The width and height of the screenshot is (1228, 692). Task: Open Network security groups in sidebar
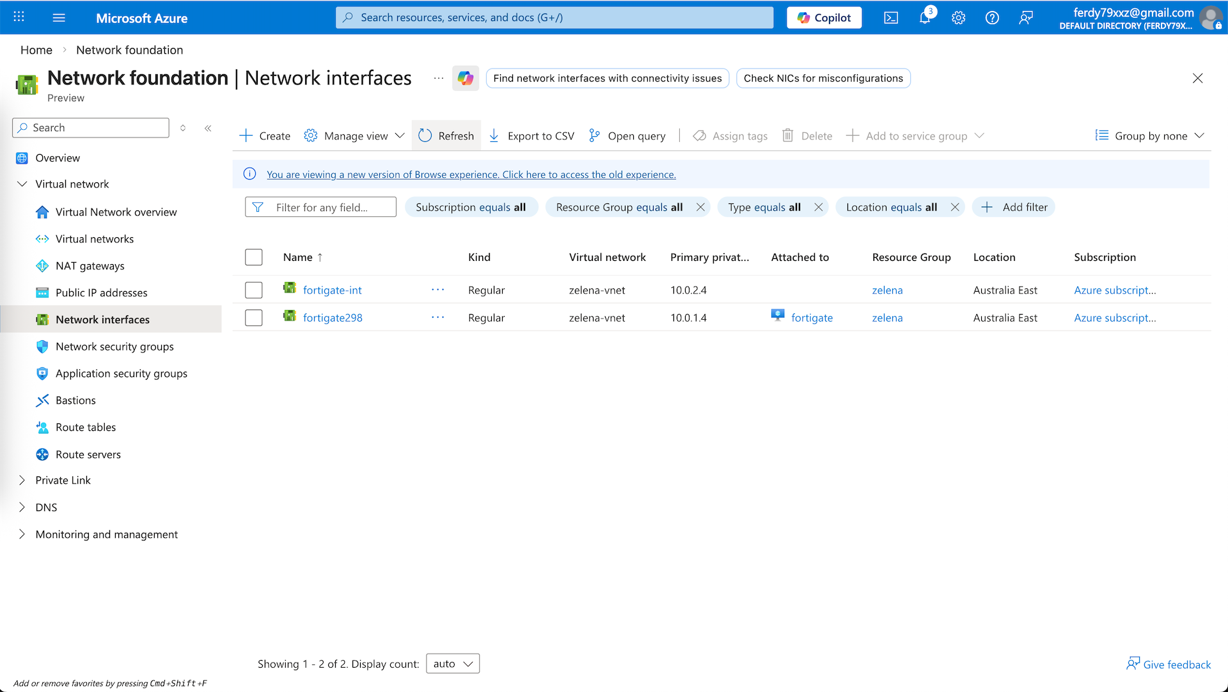(x=114, y=347)
